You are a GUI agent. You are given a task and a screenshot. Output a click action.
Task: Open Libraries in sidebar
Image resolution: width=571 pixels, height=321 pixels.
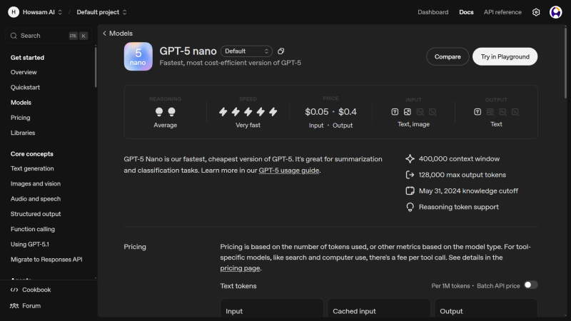click(x=23, y=133)
